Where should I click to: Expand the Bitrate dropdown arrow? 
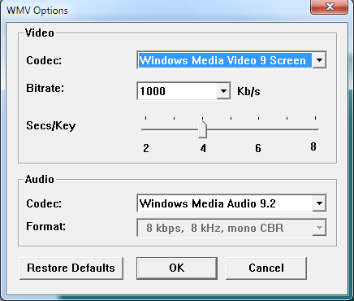point(223,91)
